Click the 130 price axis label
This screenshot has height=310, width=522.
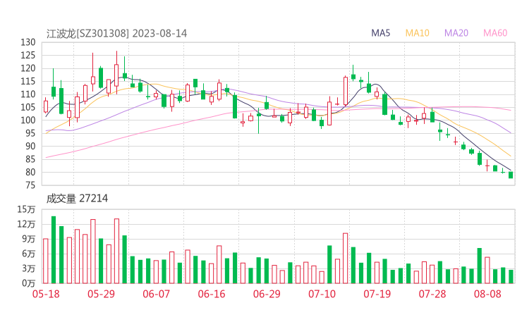click(x=28, y=42)
